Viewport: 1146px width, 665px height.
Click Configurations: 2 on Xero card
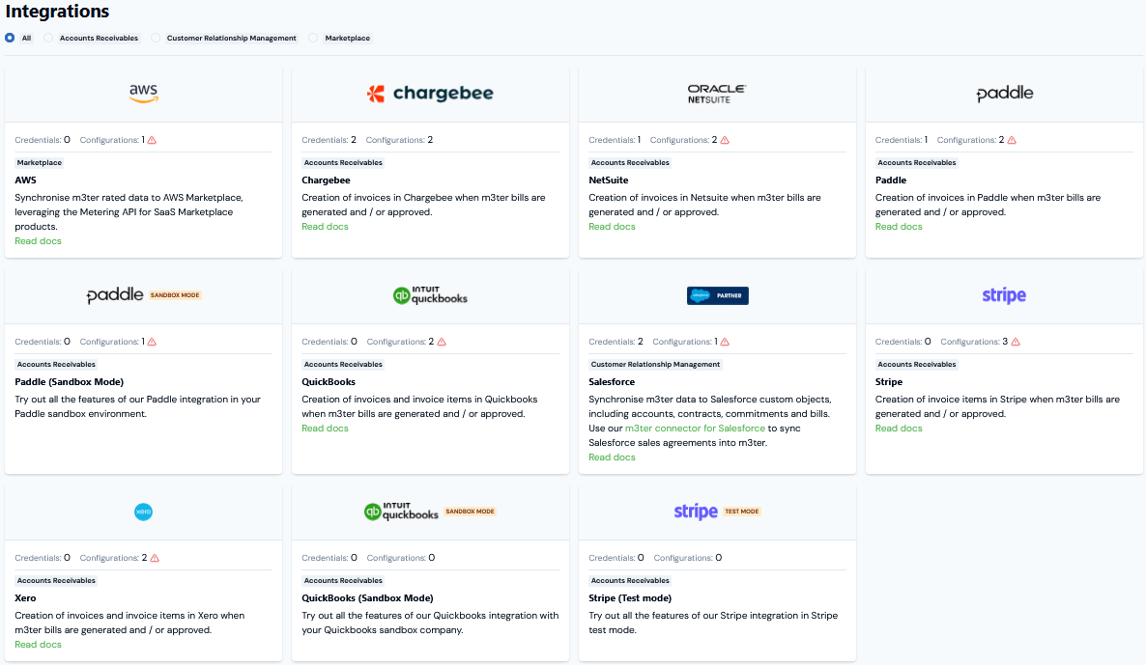pos(113,558)
